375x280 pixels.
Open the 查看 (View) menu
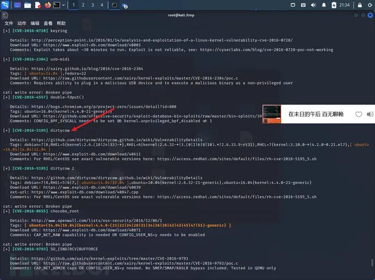click(48, 24)
